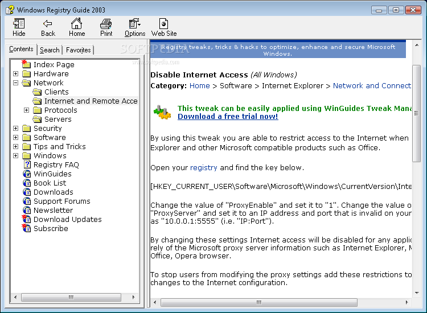Click the HKEY_CURRENT_USER registry key text
This screenshot has width=427, height=313.
(281, 187)
